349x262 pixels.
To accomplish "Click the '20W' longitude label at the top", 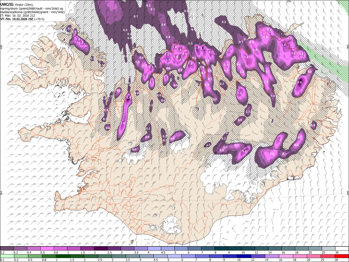I will click(145, 1).
